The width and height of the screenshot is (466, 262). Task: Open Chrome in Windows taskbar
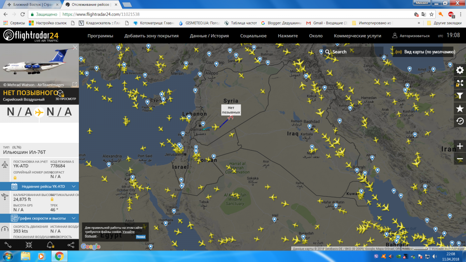coord(59,256)
